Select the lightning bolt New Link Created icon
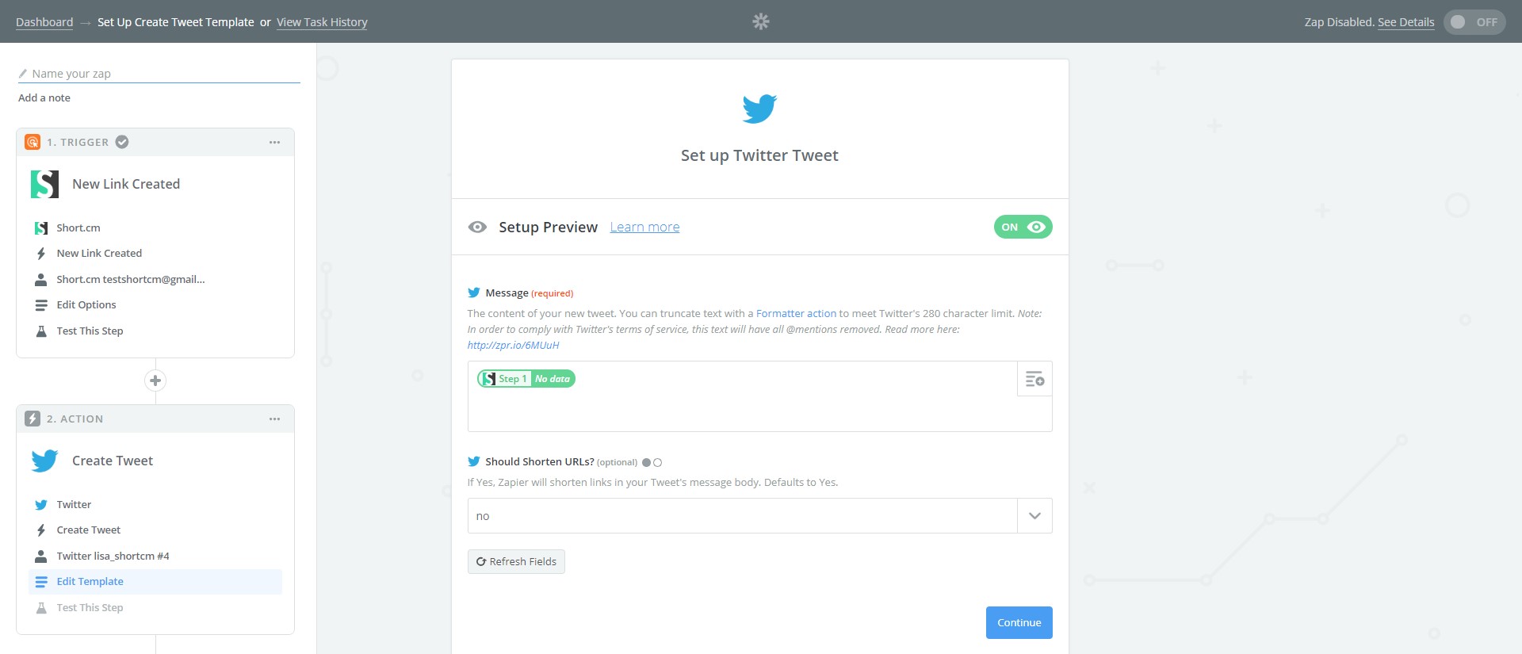This screenshot has height=654, width=1522. (41, 253)
